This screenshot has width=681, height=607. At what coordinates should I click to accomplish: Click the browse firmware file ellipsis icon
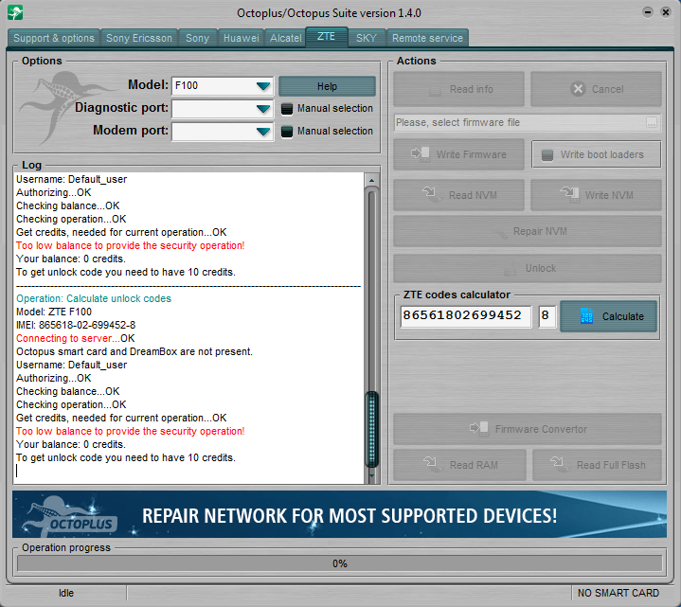tap(651, 122)
